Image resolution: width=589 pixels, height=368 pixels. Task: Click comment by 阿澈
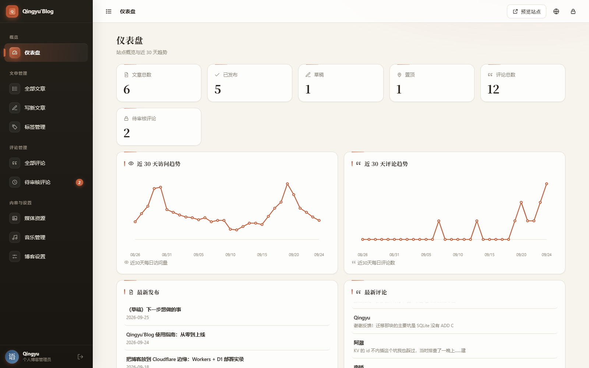click(455, 346)
